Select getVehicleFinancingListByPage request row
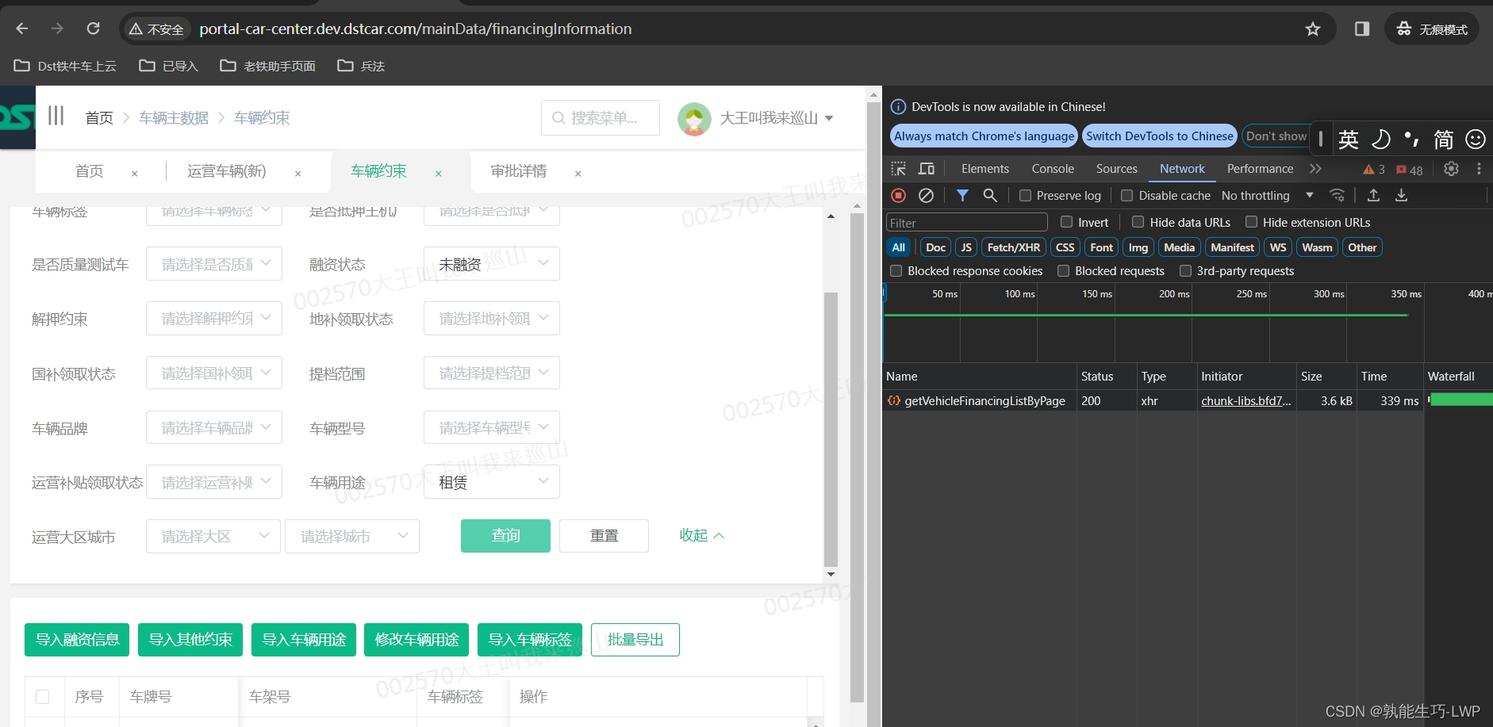The width and height of the screenshot is (1493, 727). coord(1188,401)
